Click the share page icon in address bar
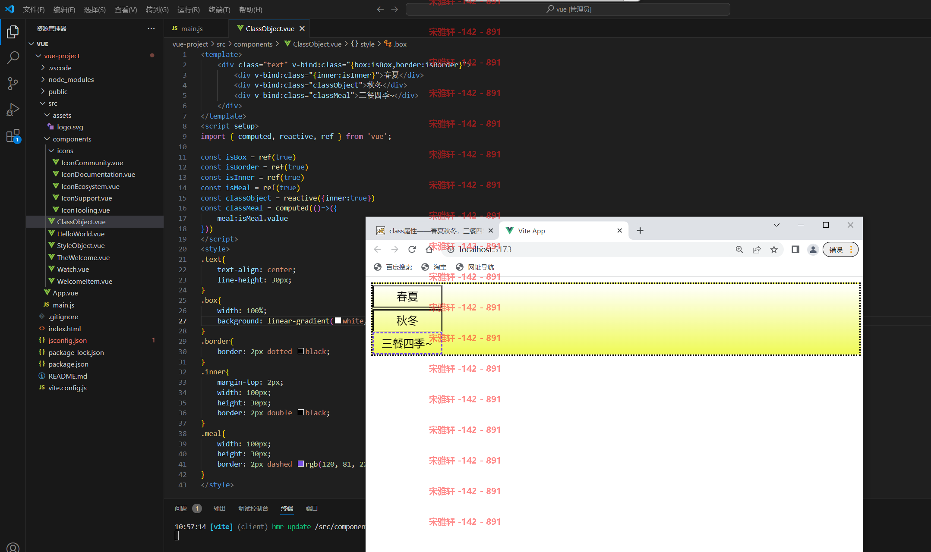The width and height of the screenshot is (931, 552). 757,249
